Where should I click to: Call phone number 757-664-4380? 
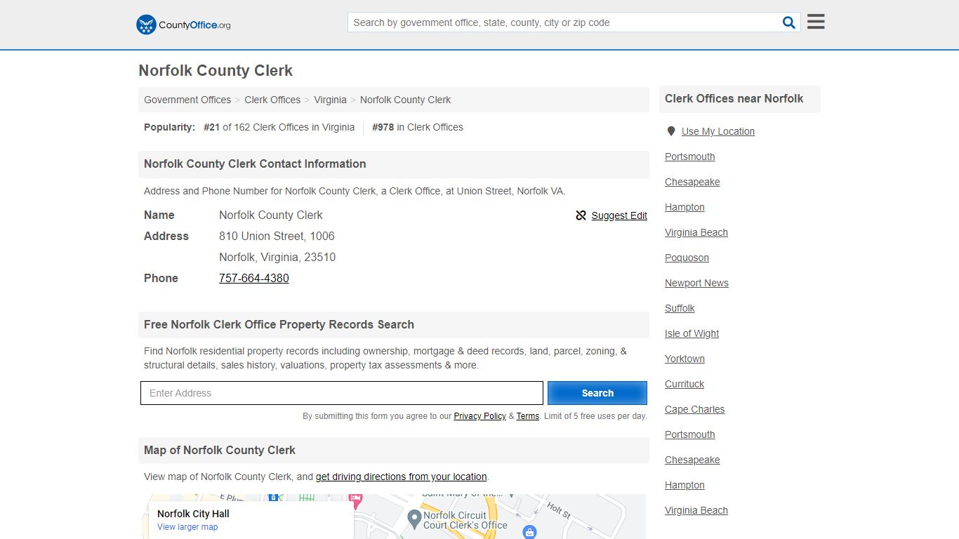(254, 278)
